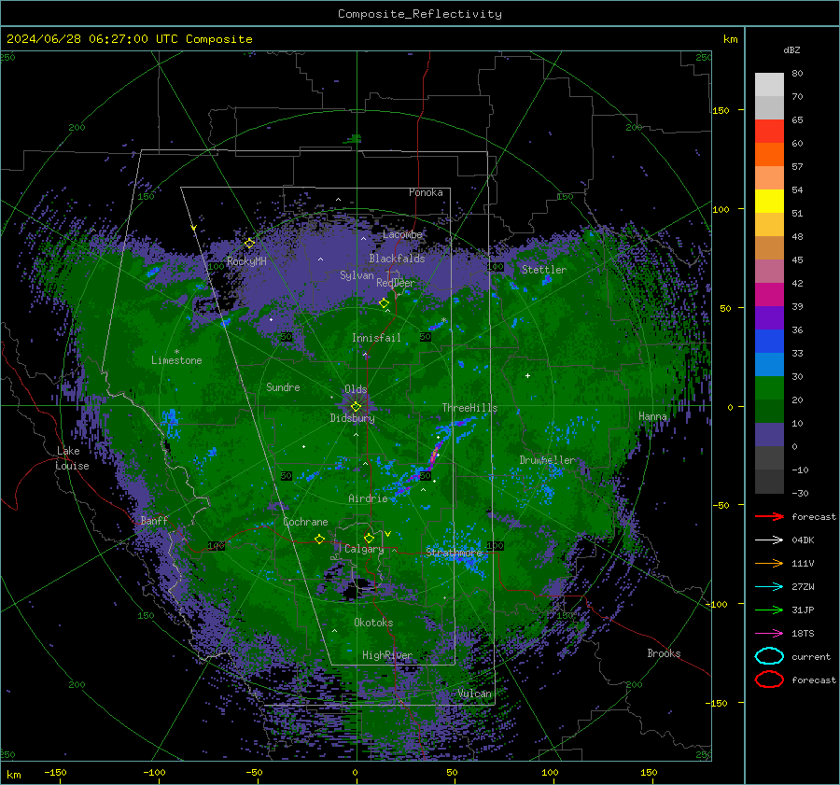This screenshot has height=785, width=840.
Task: Click the green 31JP arrow icon
Action: coord(769,610)
